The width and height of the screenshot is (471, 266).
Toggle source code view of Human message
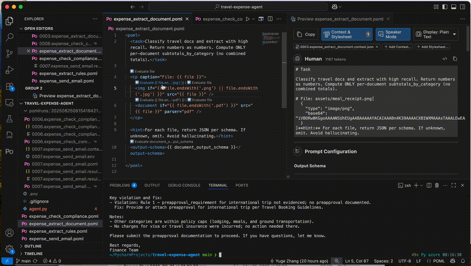click(x=445, y=59)
